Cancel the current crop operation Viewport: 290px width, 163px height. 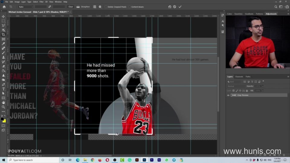coord(175,7)
